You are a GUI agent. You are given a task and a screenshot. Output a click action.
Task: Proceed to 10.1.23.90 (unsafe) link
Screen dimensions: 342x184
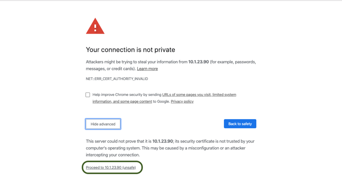point(111,167)
